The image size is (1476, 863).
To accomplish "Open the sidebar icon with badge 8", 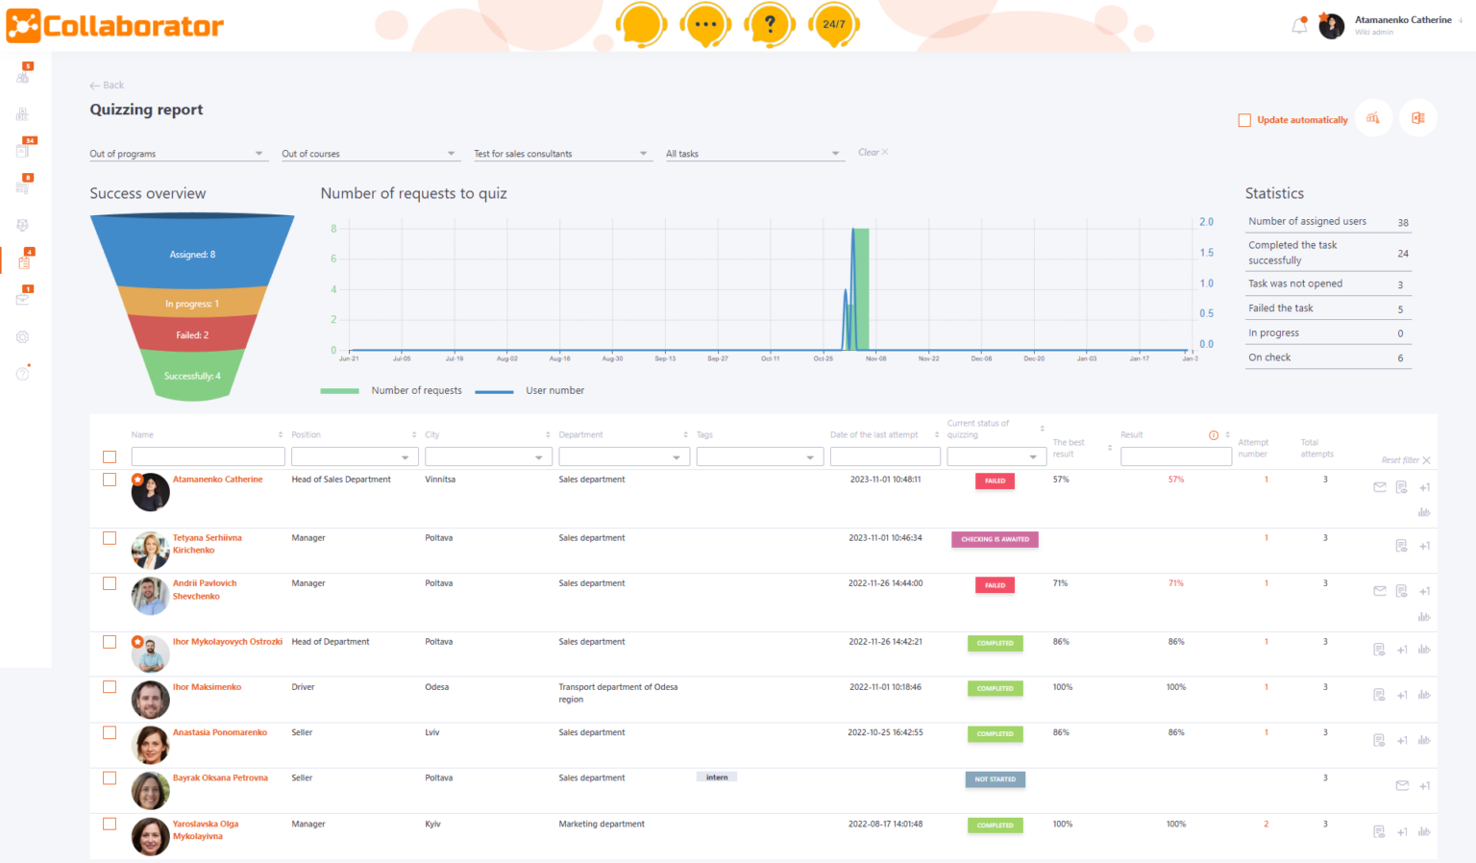I will tap(23, 186).
